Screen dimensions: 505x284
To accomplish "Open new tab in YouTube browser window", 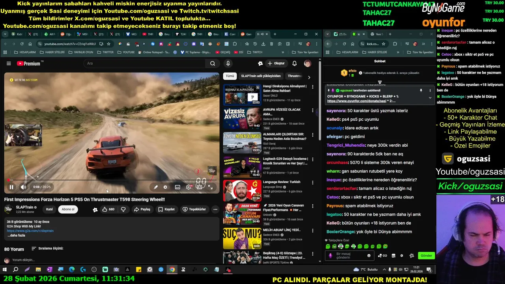I will pyautogui.click(x=275, y=34).
